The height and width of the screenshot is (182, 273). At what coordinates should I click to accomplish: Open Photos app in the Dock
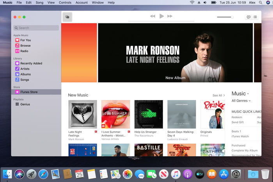pyautogui.click(x=128, y=174)
